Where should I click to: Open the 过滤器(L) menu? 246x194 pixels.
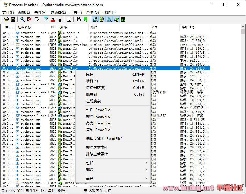(x=58, y=12)
